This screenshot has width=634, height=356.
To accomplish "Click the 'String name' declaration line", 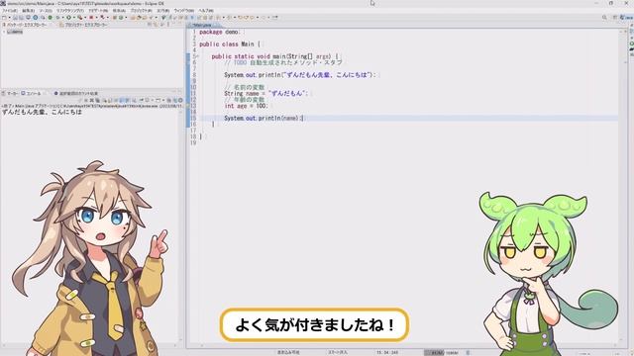I will coord(266,93).
